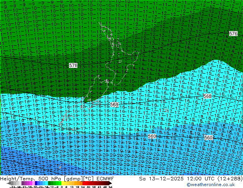
Task: Click the dark blue swatch on the color scale
Action: tap(36, 183)
